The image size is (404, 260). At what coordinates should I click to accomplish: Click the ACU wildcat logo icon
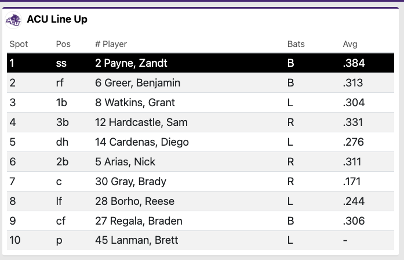(x=13, y=20)
